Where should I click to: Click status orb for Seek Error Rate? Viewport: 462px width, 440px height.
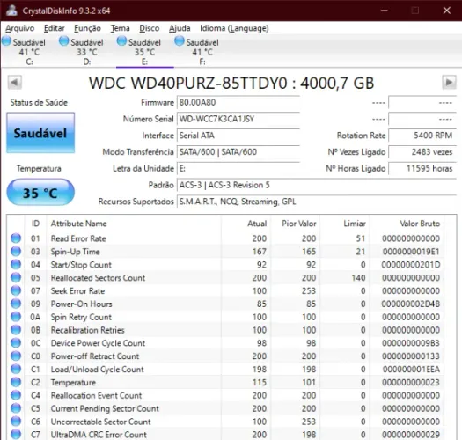pyautogui.click(x=16, y=290)
